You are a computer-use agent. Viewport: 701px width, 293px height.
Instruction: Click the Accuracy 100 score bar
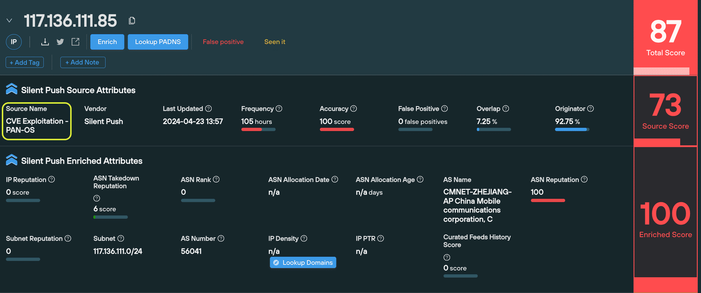tap(337, 130)
